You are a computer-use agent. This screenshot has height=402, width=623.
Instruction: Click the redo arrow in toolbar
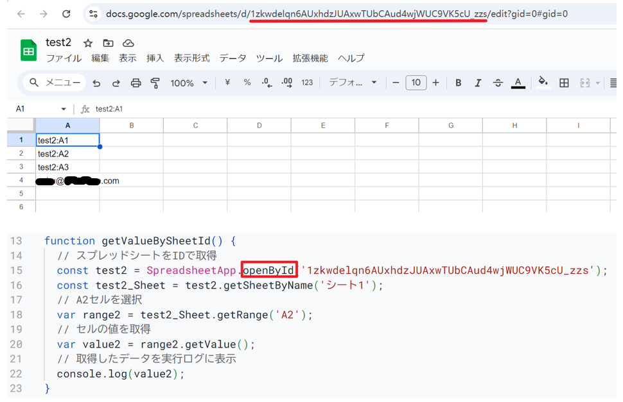(x=116, y=83)
